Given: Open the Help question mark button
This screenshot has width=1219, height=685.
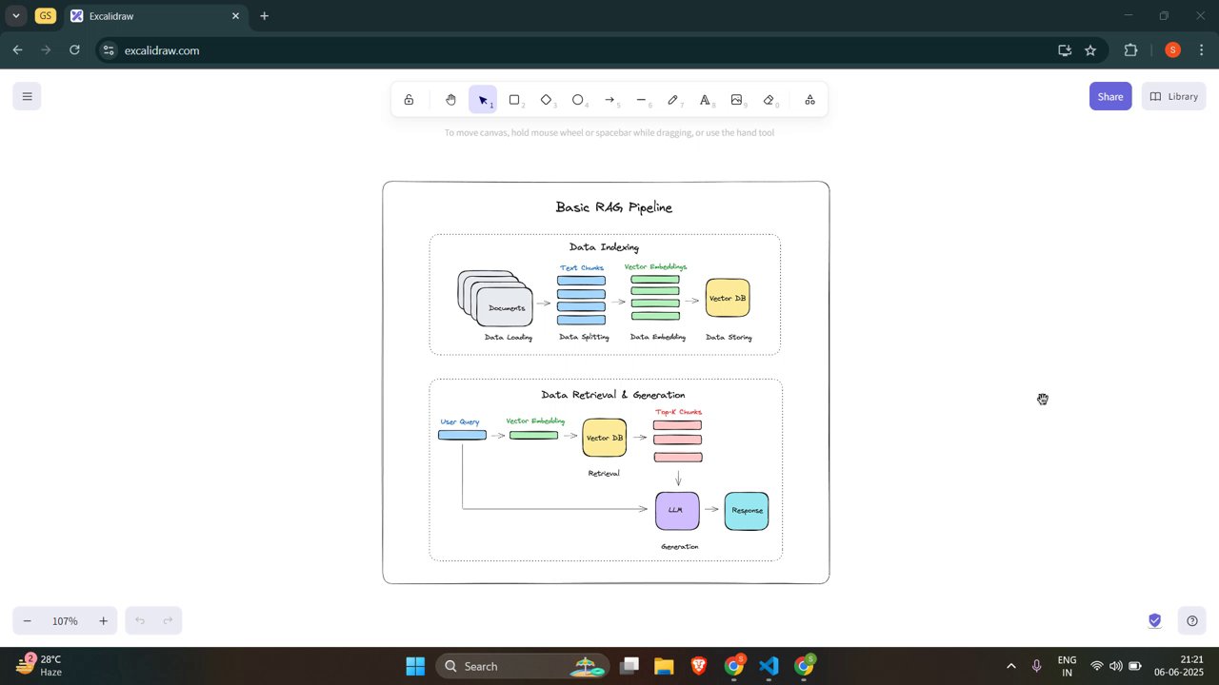Looking at the screenshot, I should coord(1192,621).
